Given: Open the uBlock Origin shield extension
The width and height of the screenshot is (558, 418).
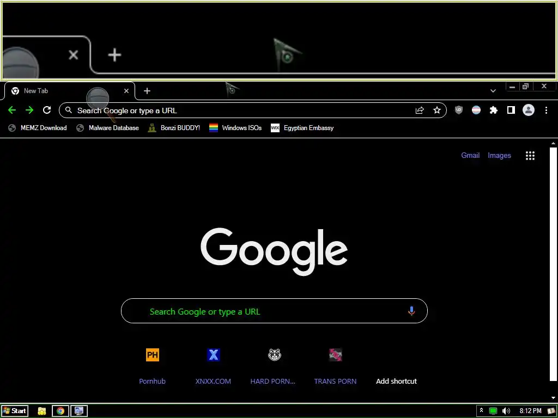Looking at the screenshot, I should (x=459, y=110).
